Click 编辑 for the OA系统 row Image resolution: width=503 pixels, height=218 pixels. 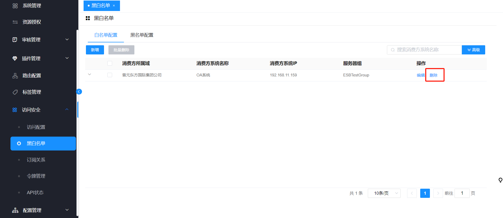[421, 75]
